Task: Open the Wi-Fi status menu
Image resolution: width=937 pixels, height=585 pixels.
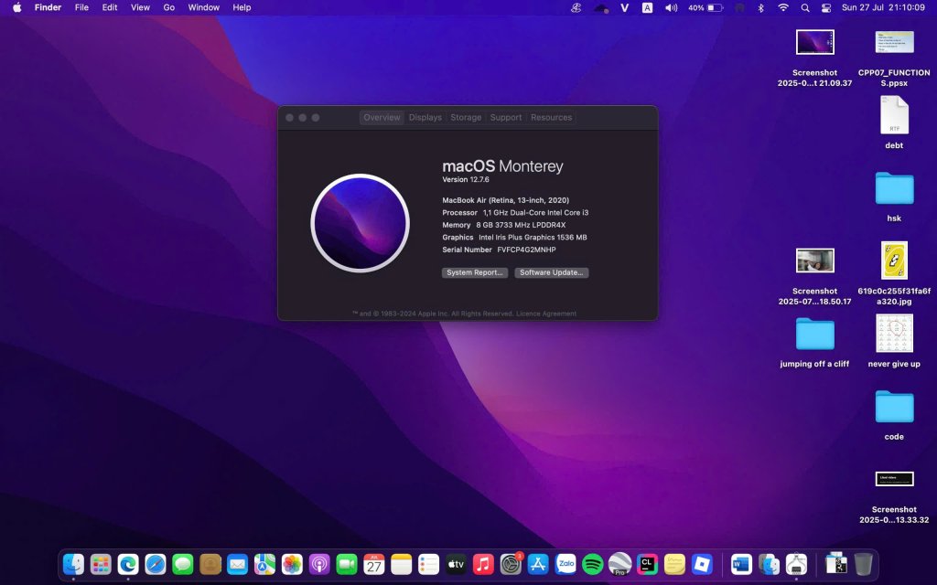Action: tap(783, 7)
